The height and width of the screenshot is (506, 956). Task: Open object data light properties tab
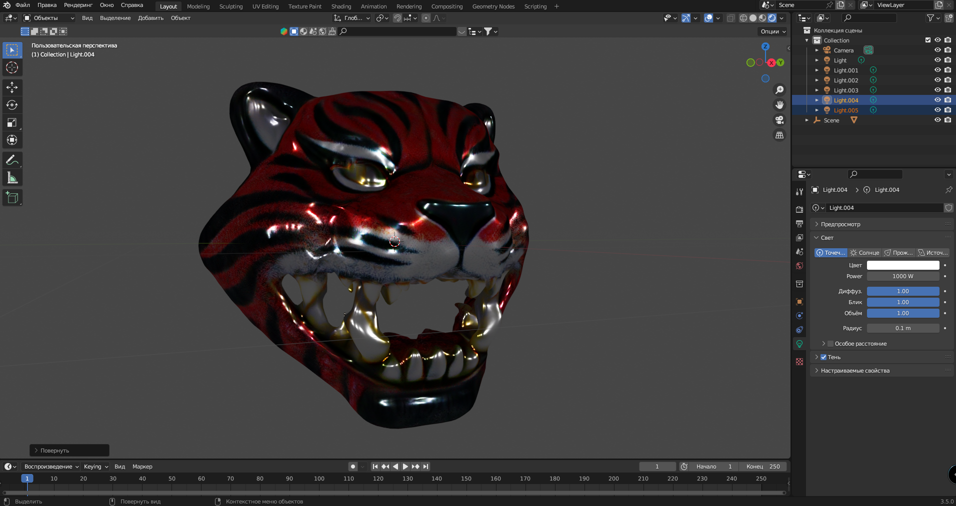point(799,344)
